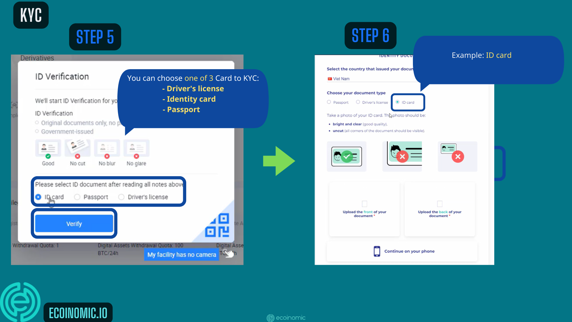
Task: Open the Derivatives menu tab
Action: coord(37,58)
